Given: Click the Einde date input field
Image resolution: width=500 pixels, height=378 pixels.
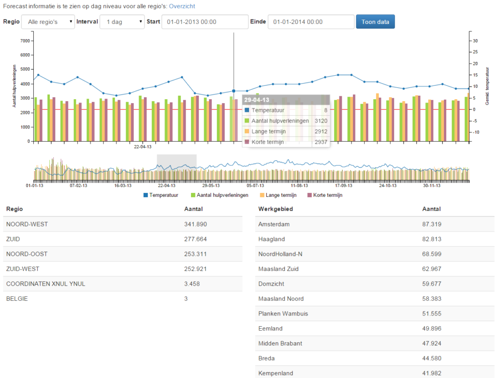Looking at the screenshot, I should [311, 21].
